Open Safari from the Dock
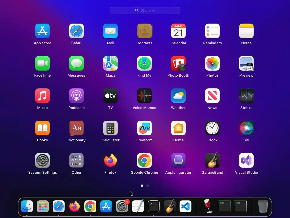 (x=59, y=206)
